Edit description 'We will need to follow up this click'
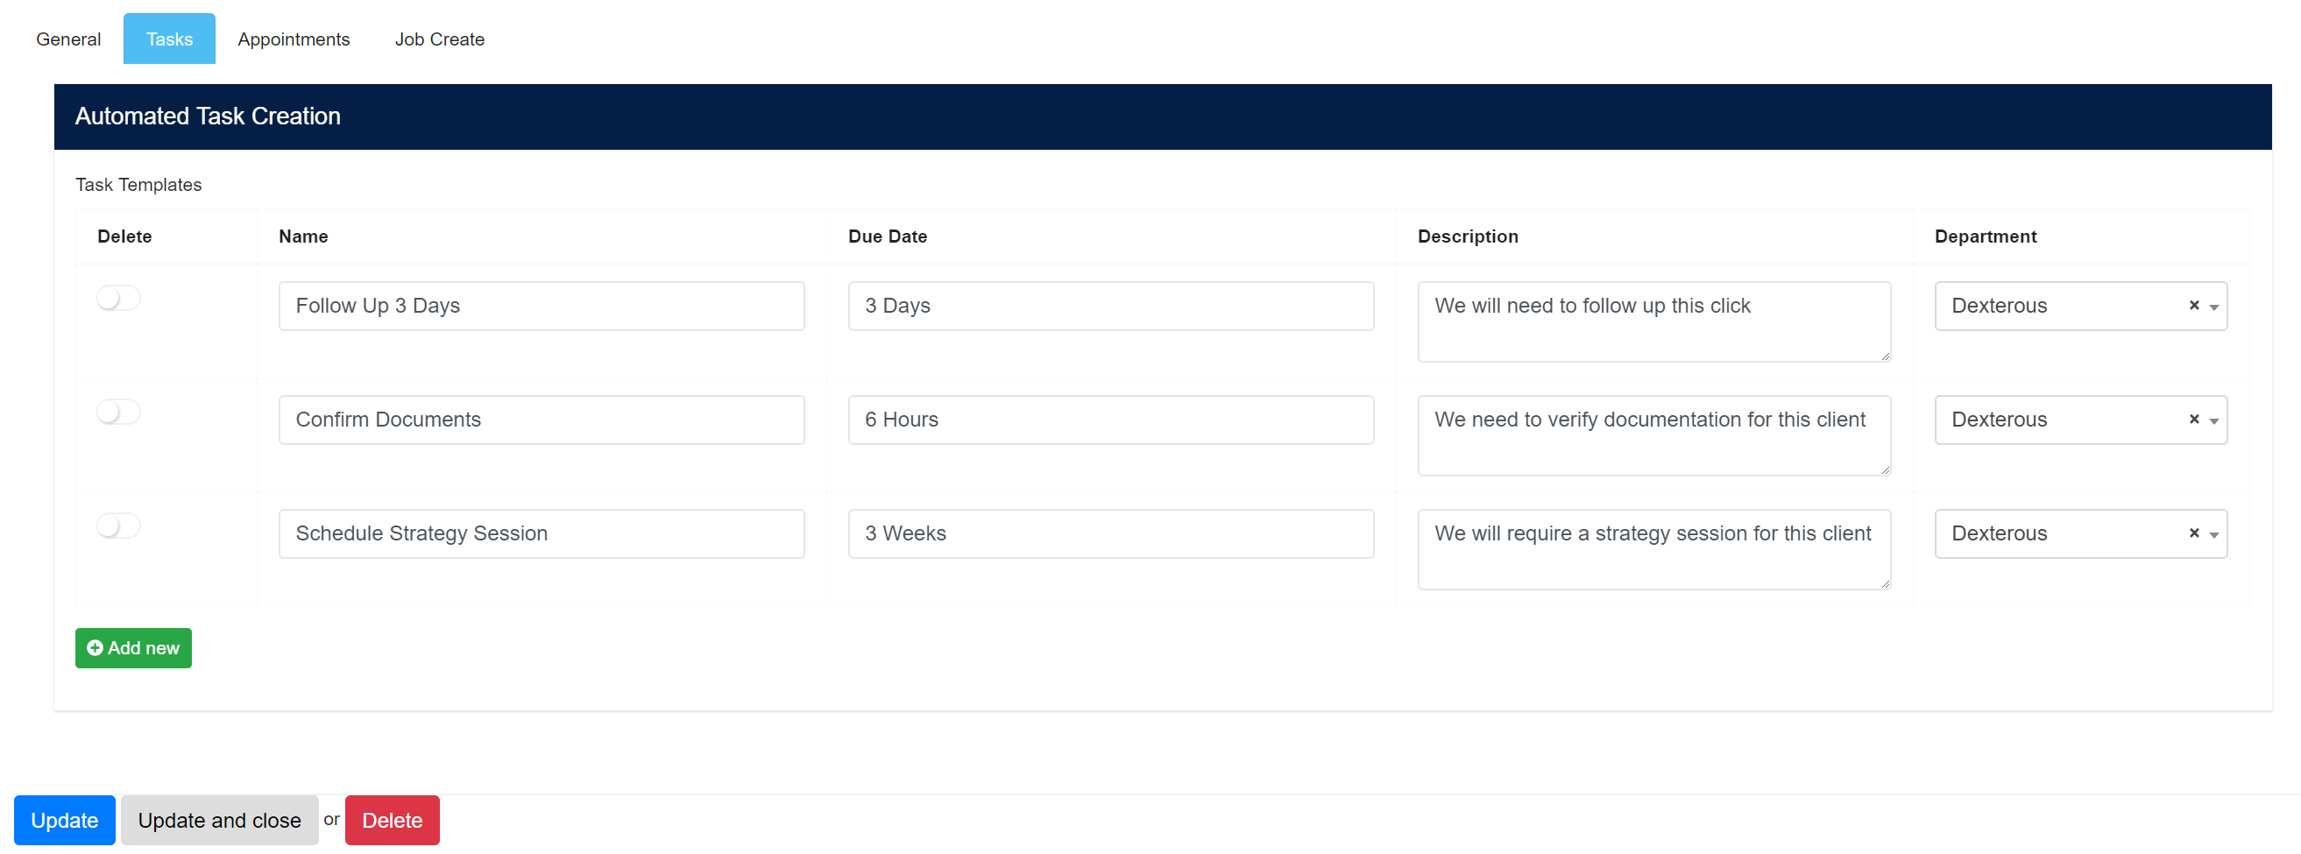 click(1653, 321)
